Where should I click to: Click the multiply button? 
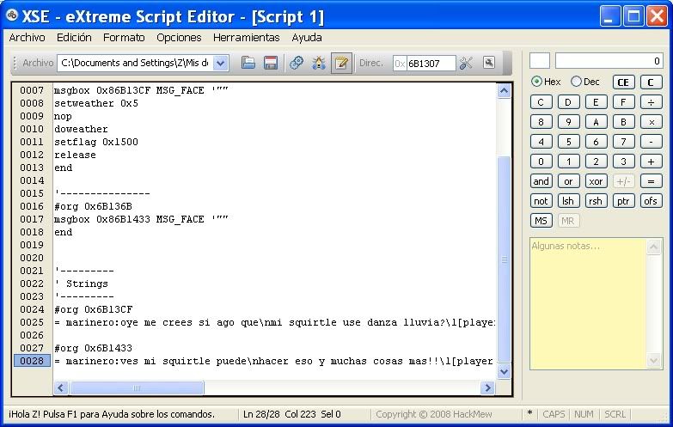651,122
